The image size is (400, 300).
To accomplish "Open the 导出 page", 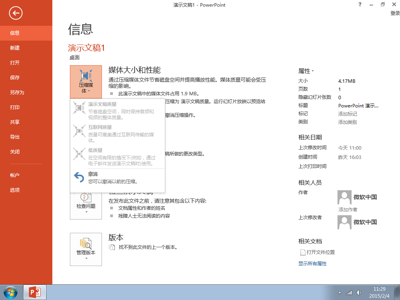I will tap(26, 137).
